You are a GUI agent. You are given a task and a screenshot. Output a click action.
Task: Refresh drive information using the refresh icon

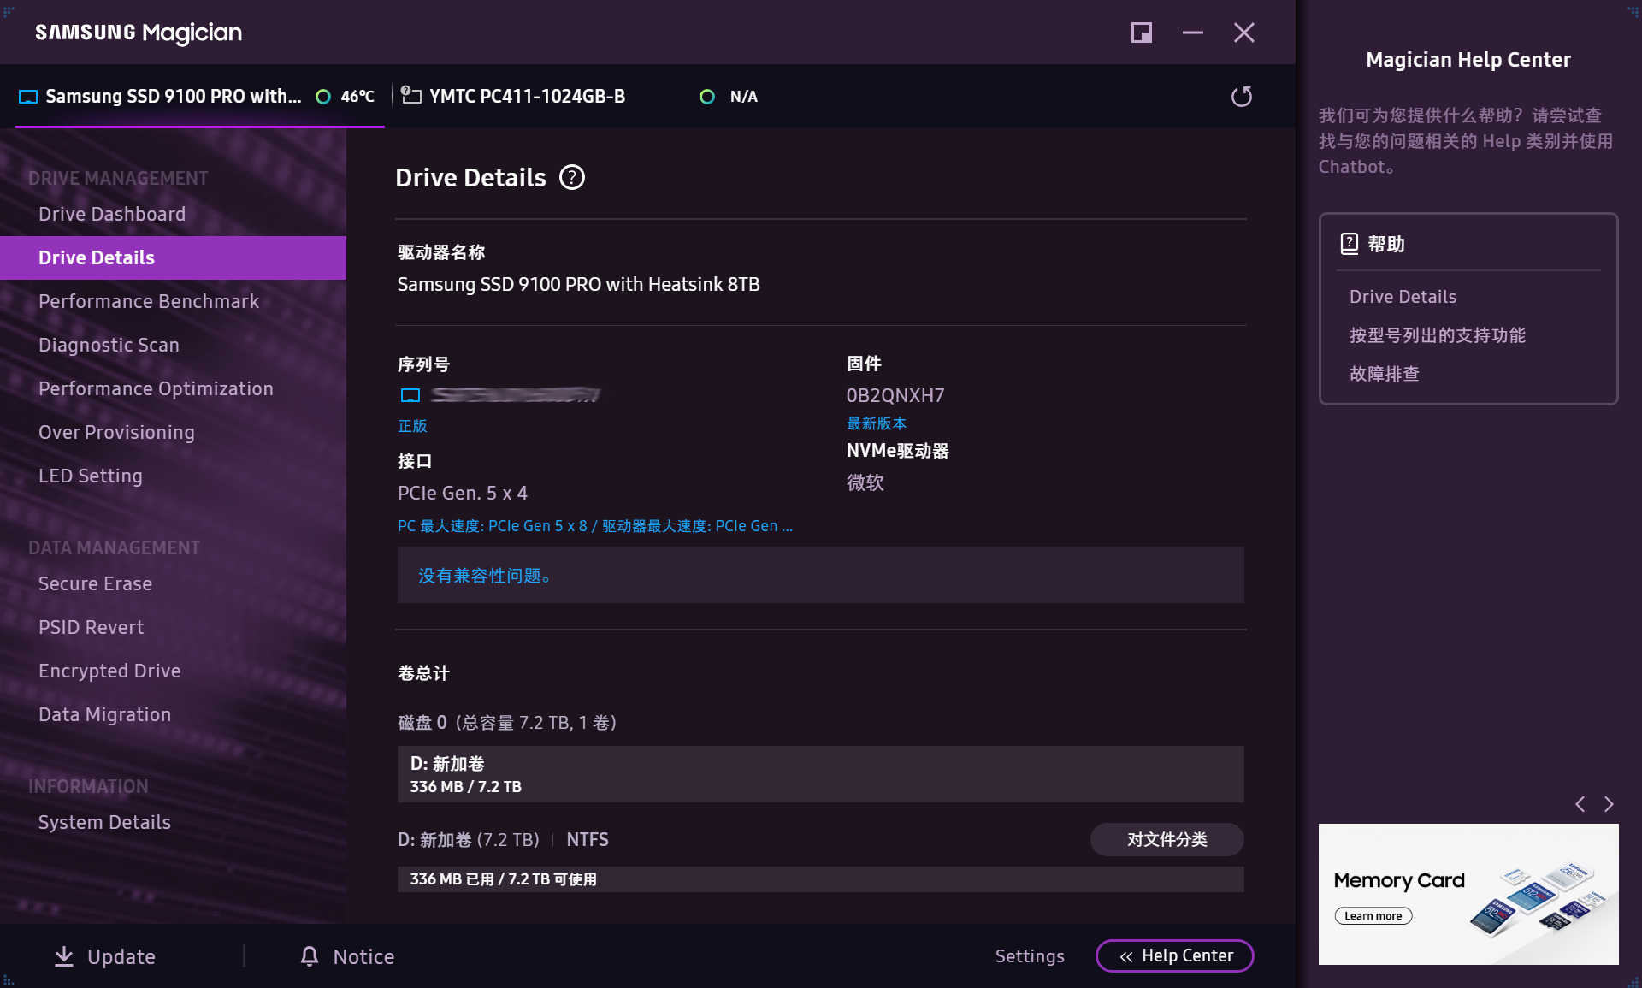coord(1242,96)
